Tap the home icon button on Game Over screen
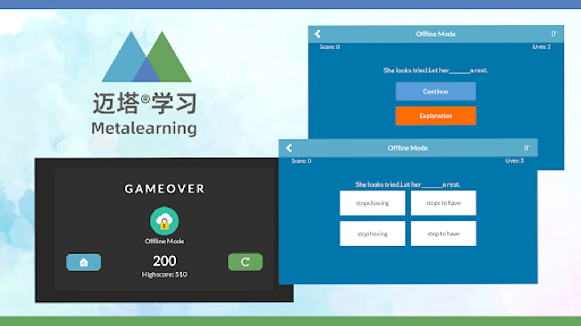Screen dimensions: 581x326 click(x=84, y=262)
